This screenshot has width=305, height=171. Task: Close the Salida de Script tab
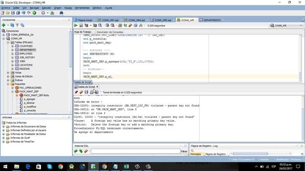pos(97,86)
